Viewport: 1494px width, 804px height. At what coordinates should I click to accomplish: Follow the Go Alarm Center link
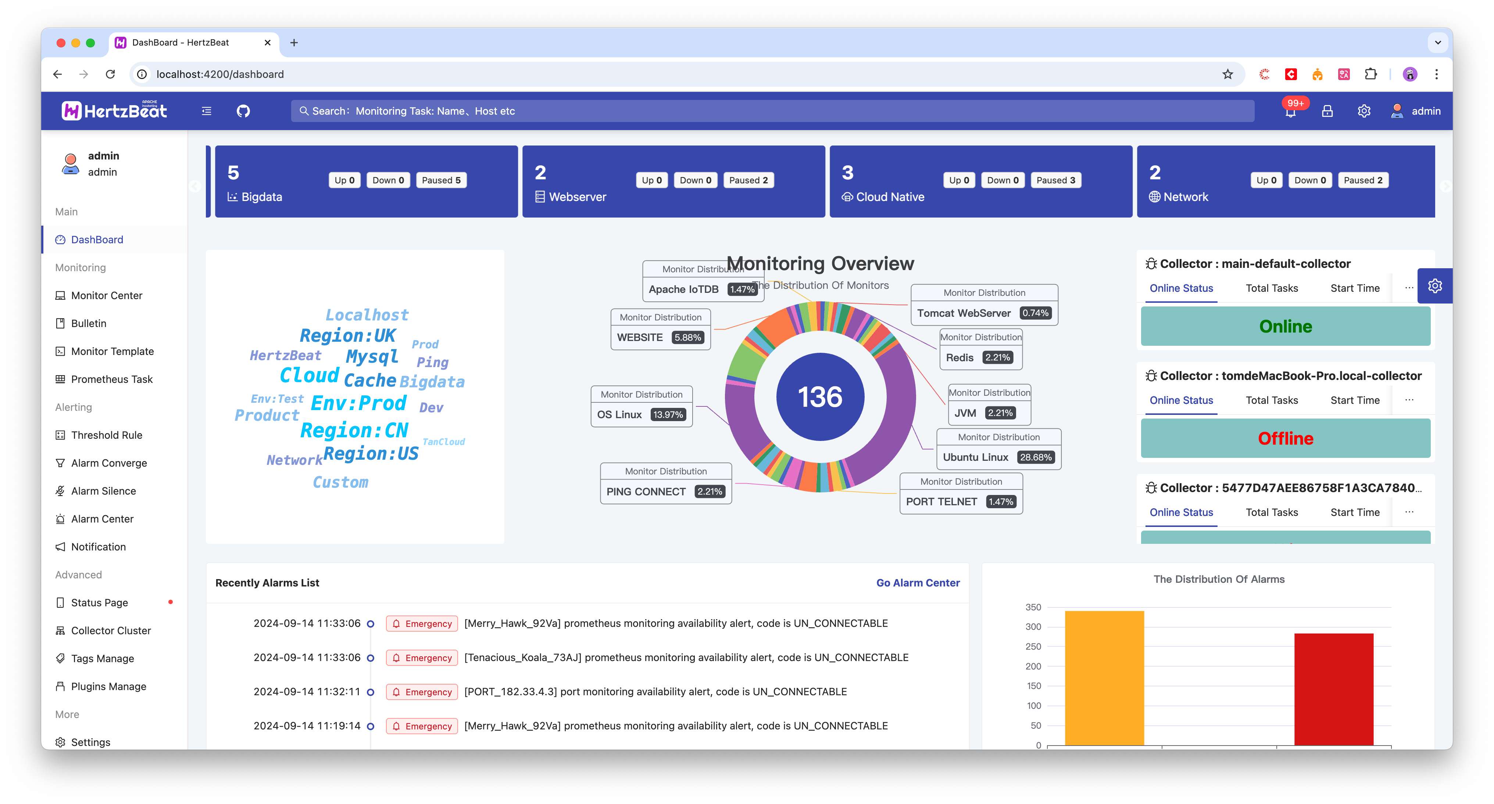[918, 582]
